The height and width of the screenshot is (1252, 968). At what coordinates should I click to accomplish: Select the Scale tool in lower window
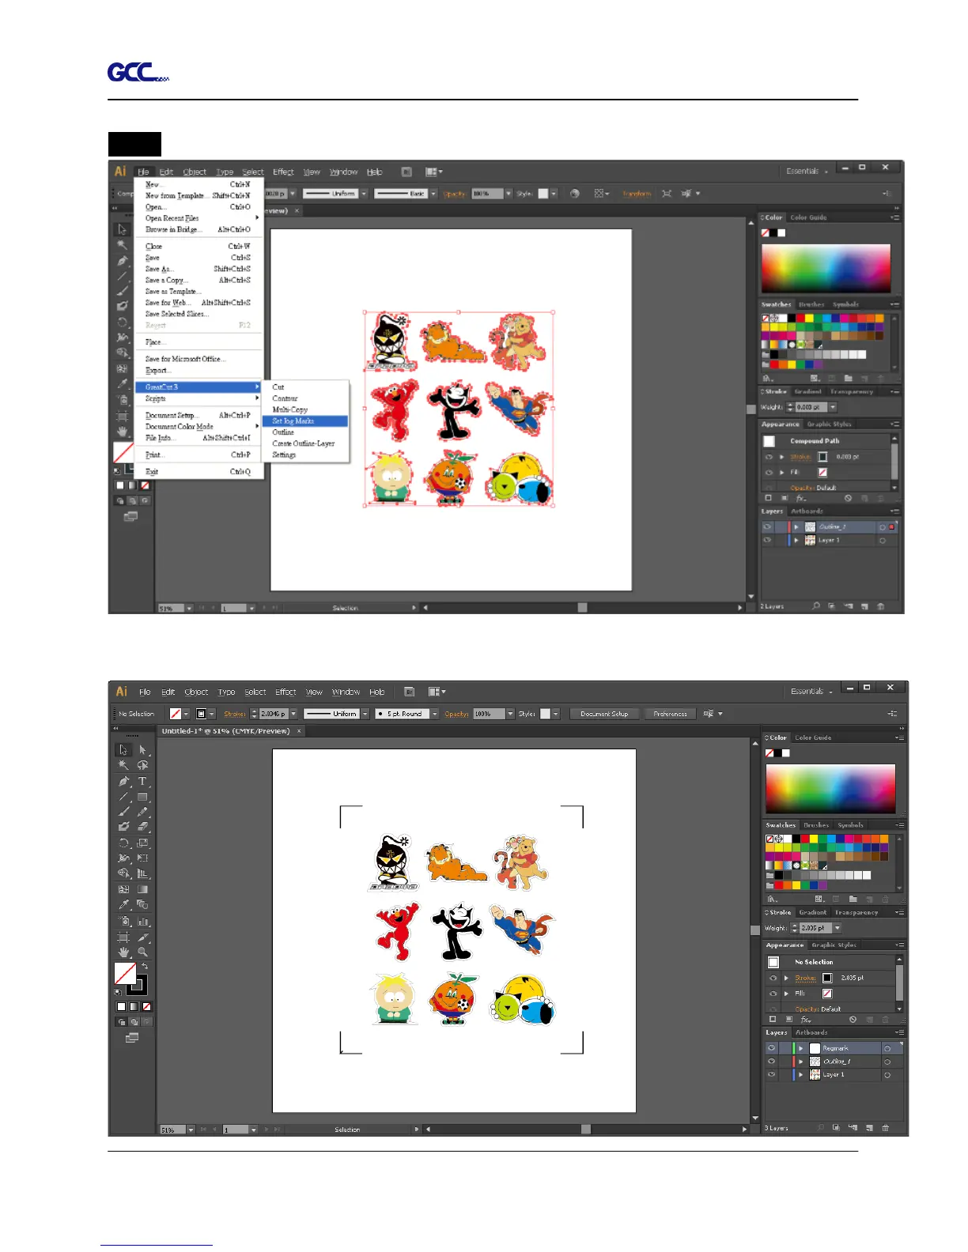click(142, 843)
